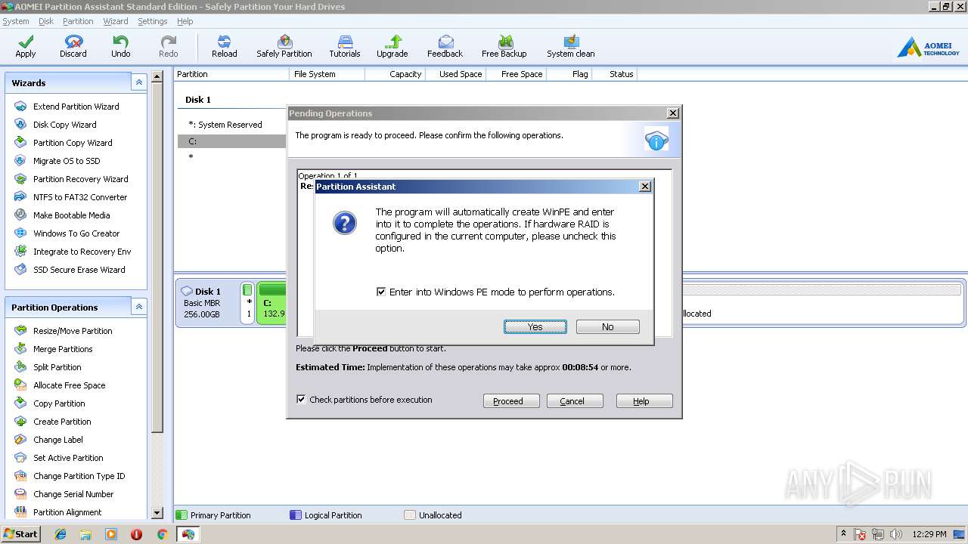Close the Pending Operations dialog
968x544 pixels.
click(x=673, y=113)
